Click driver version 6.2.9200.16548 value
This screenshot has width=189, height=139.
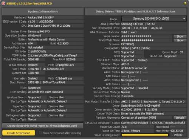pos(131,110)
